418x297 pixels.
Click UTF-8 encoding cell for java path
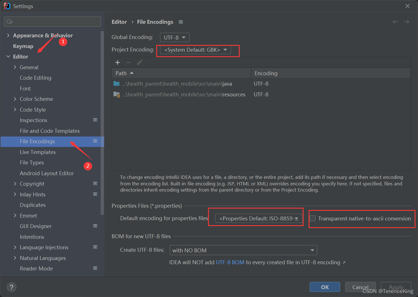(x=261, y=84)
